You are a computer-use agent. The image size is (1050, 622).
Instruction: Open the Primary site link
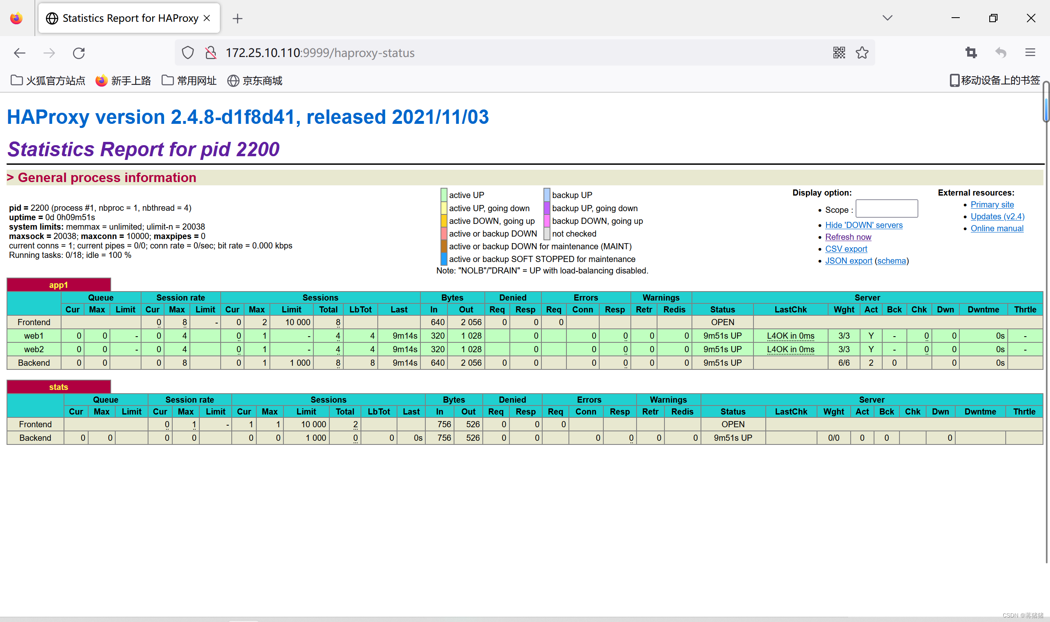pyautogui.click(x=992, y=205)
